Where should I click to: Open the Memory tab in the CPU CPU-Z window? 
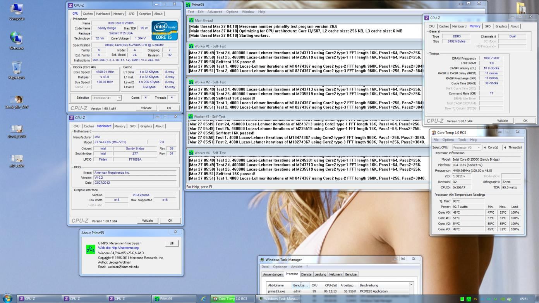click(x=120, y=14)
